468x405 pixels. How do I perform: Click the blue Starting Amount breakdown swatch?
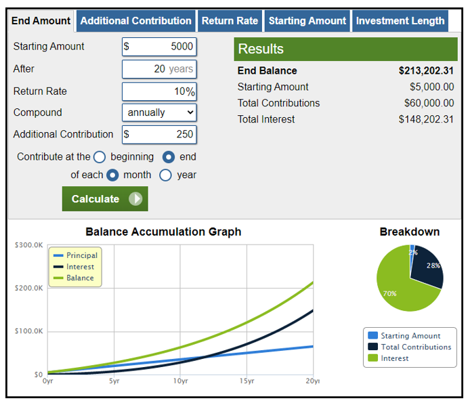373,335
